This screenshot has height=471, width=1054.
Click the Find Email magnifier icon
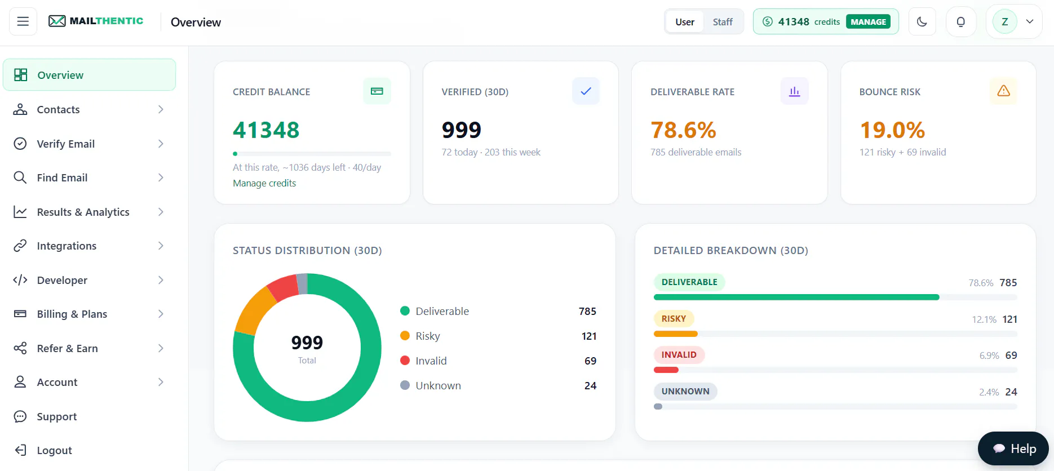click(x=20, y=177)
